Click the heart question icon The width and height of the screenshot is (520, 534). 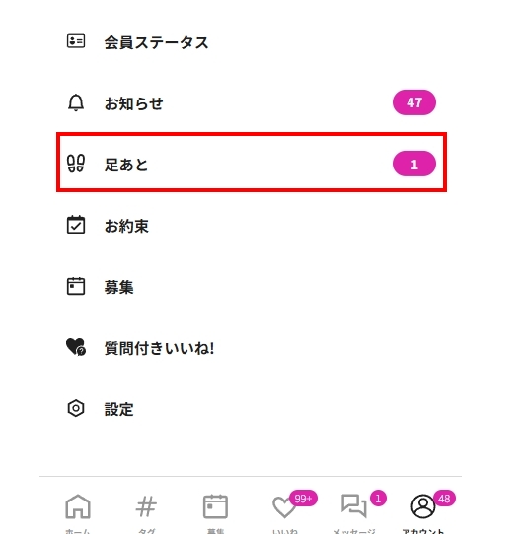coord(76,347)
